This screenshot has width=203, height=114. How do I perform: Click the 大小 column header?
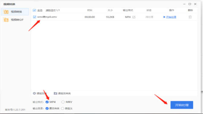pyautogui.click(x=110, y=10)
